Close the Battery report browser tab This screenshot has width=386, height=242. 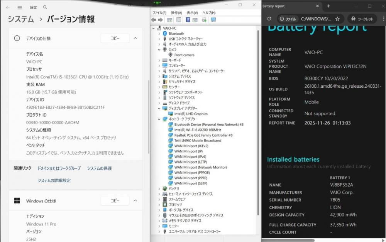[317, 6]
